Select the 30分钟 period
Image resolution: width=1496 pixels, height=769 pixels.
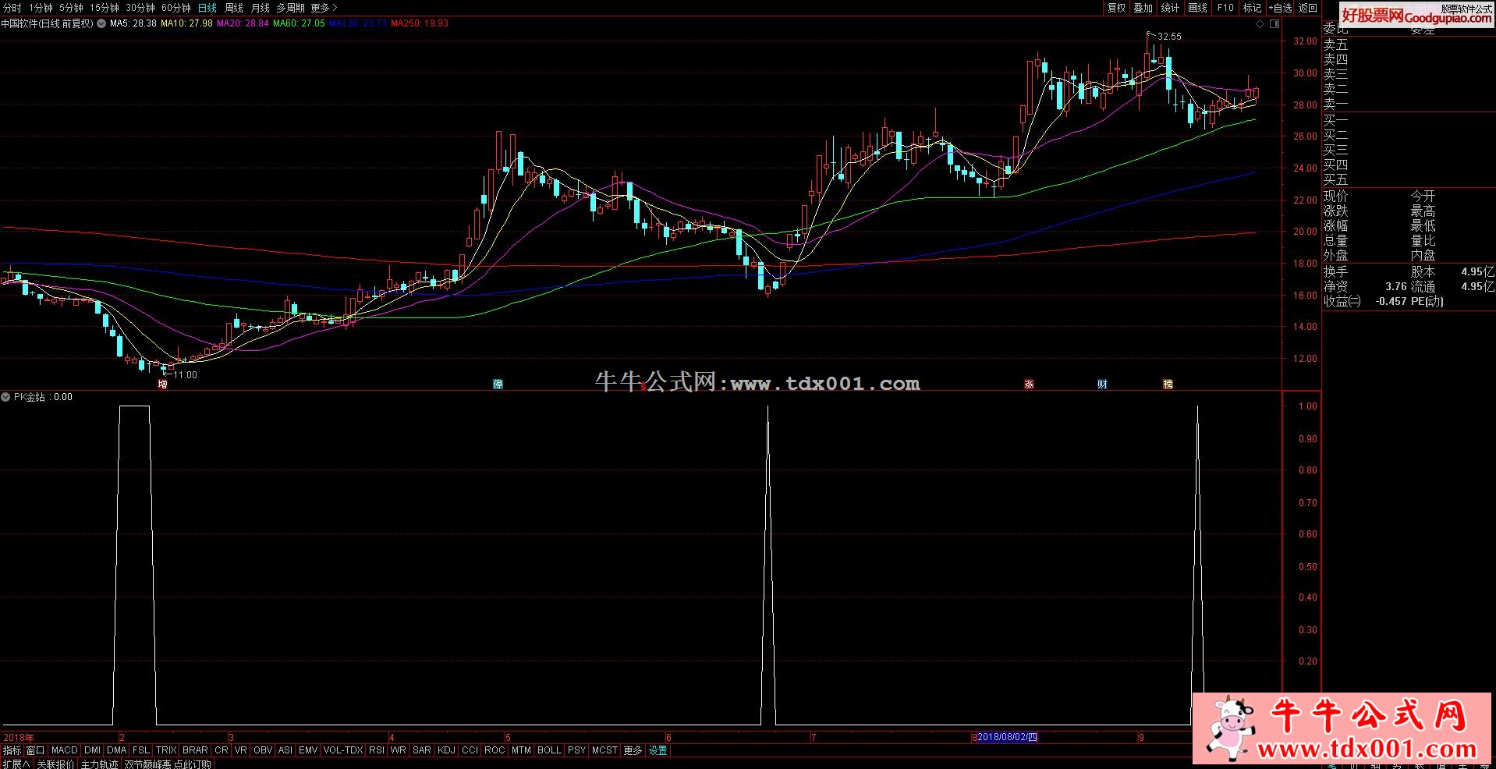coord(140,8)
